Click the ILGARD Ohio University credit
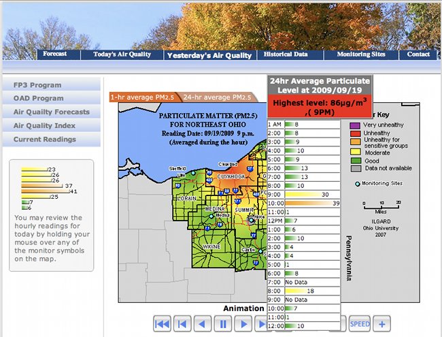The height and width of the screenshot is (337, 442). (x=381, y=228)
